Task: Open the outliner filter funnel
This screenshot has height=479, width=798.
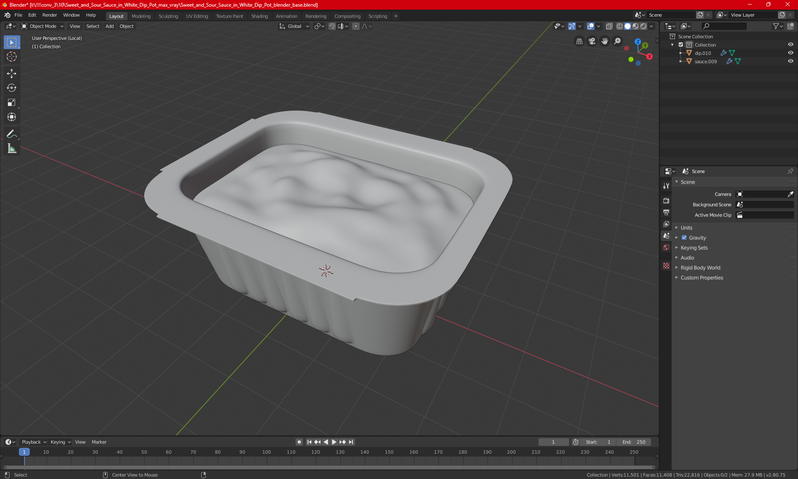Action: pos(778,26)
